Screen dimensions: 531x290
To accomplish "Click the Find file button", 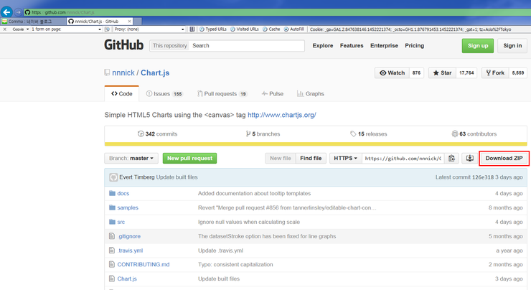I will point(311,158).
